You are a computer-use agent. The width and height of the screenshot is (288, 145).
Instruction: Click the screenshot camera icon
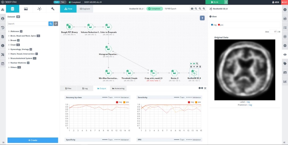pos(192,9)
